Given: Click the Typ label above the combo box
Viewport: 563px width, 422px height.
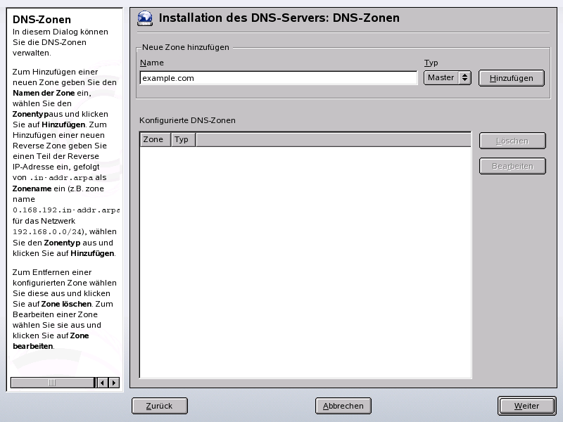Looking at the screenshot, I should [x=429, y=62].
